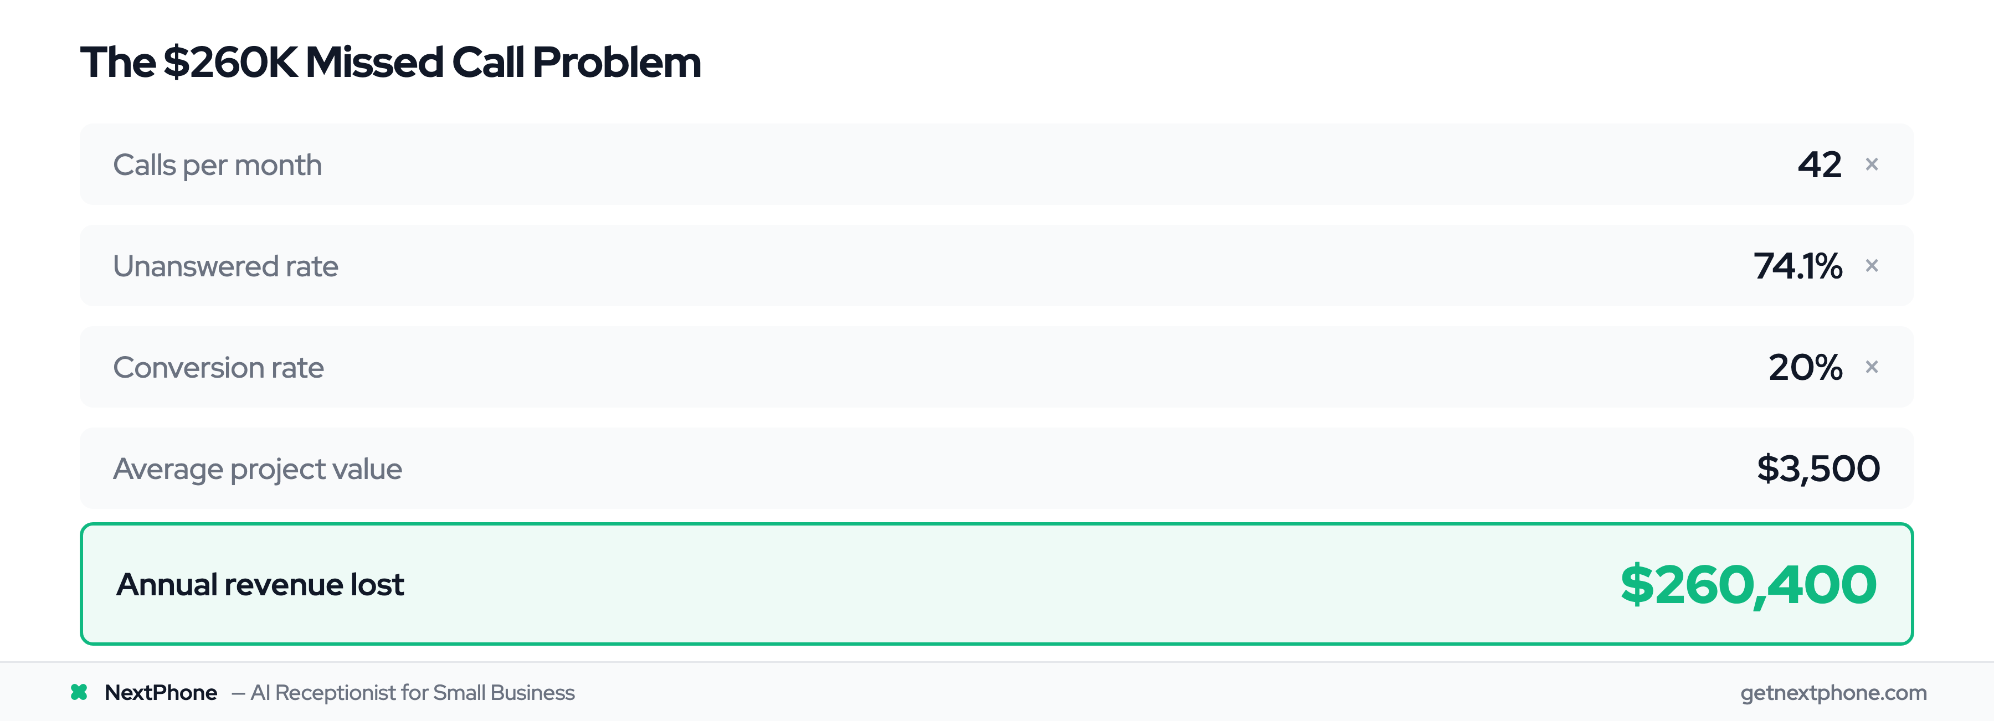Click empty middle of the Conversion rate row
The image size is (1994, 721).
coord(997,368)
